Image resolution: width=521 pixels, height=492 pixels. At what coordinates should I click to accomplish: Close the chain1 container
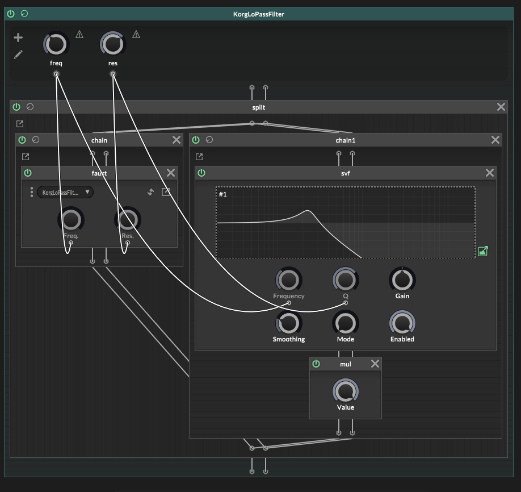click(495, 140)
